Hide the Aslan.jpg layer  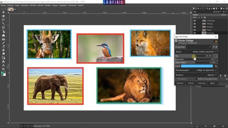[x=195, y=33]
